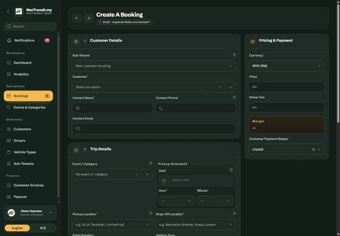
Task: Switch language to English
Action: pyautogui.click(x=17, y=228)
